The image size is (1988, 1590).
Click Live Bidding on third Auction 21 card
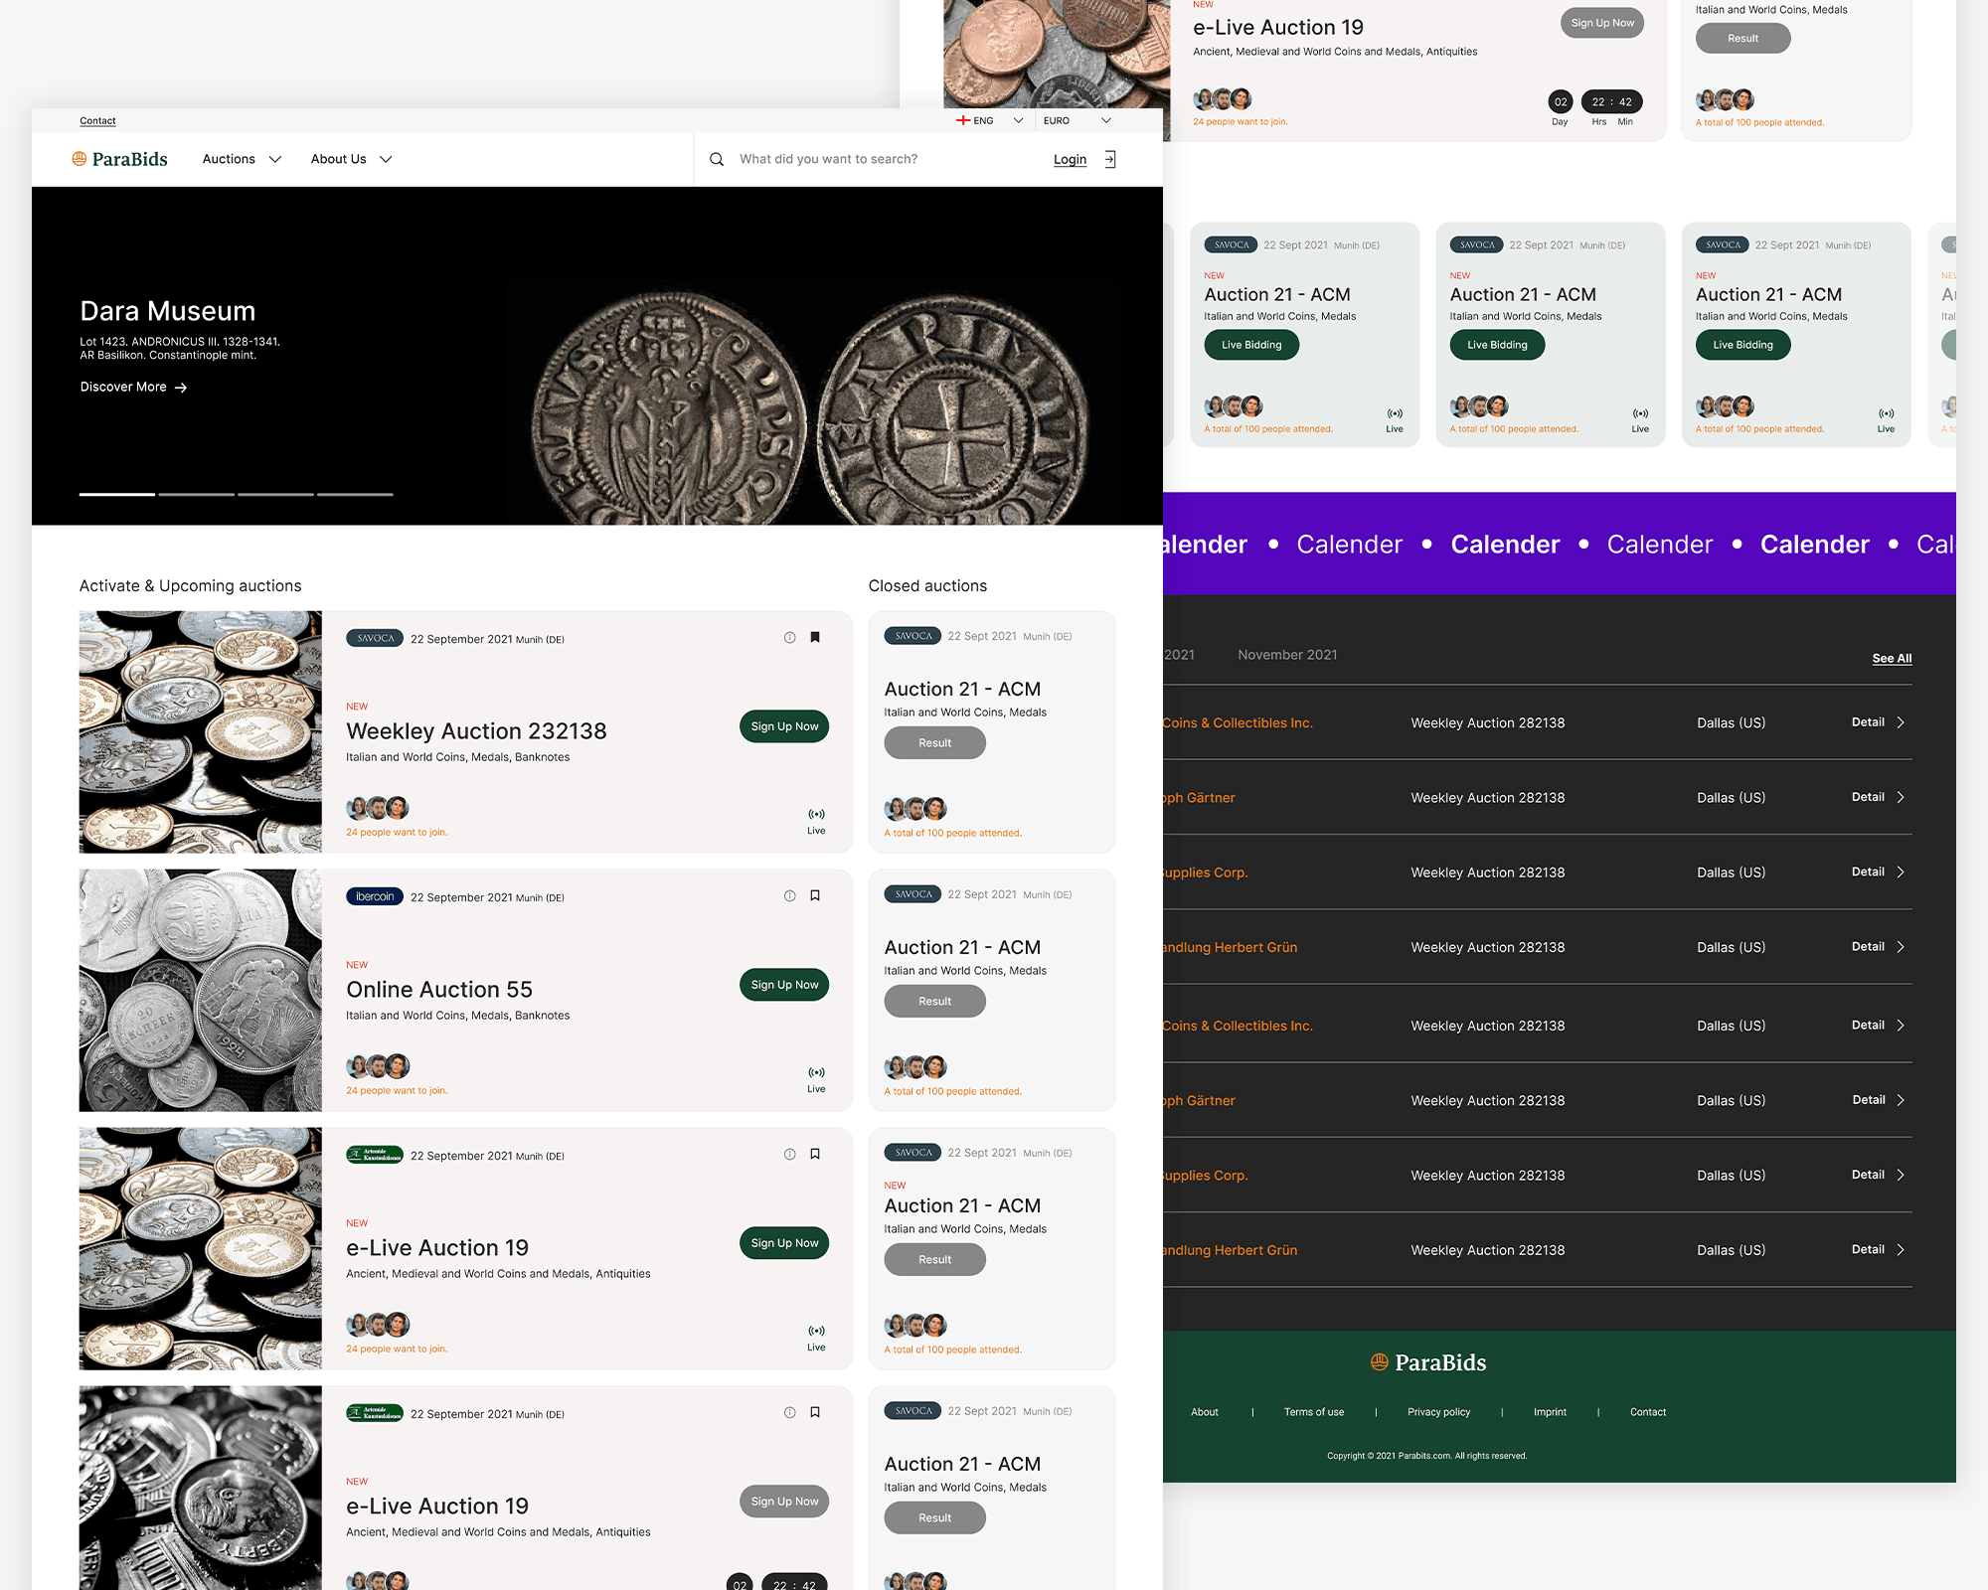pyautogui.click(x=1742, y=345)
